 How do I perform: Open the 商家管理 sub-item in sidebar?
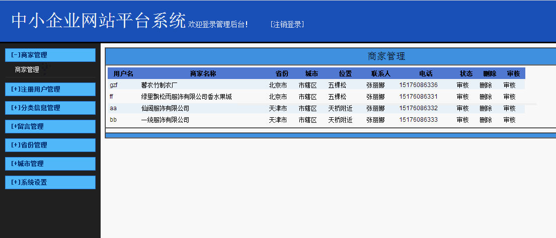[x=27, y=70]
